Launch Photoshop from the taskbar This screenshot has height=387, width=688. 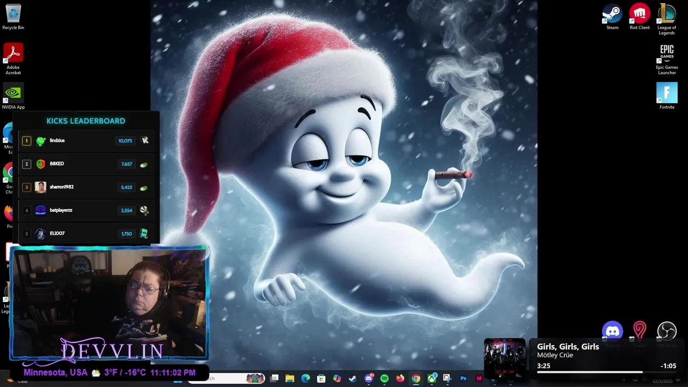[463, 378]
